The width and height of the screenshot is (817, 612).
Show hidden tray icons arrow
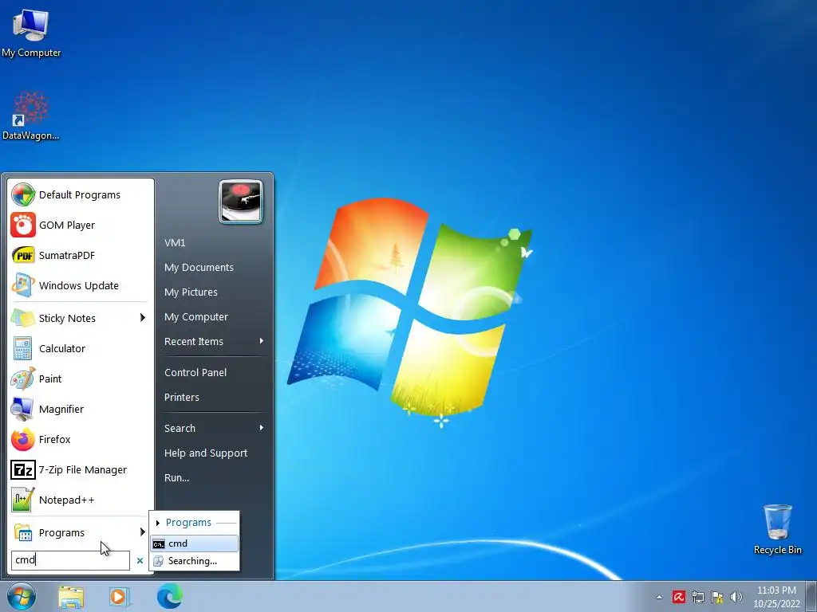[659, 597]
